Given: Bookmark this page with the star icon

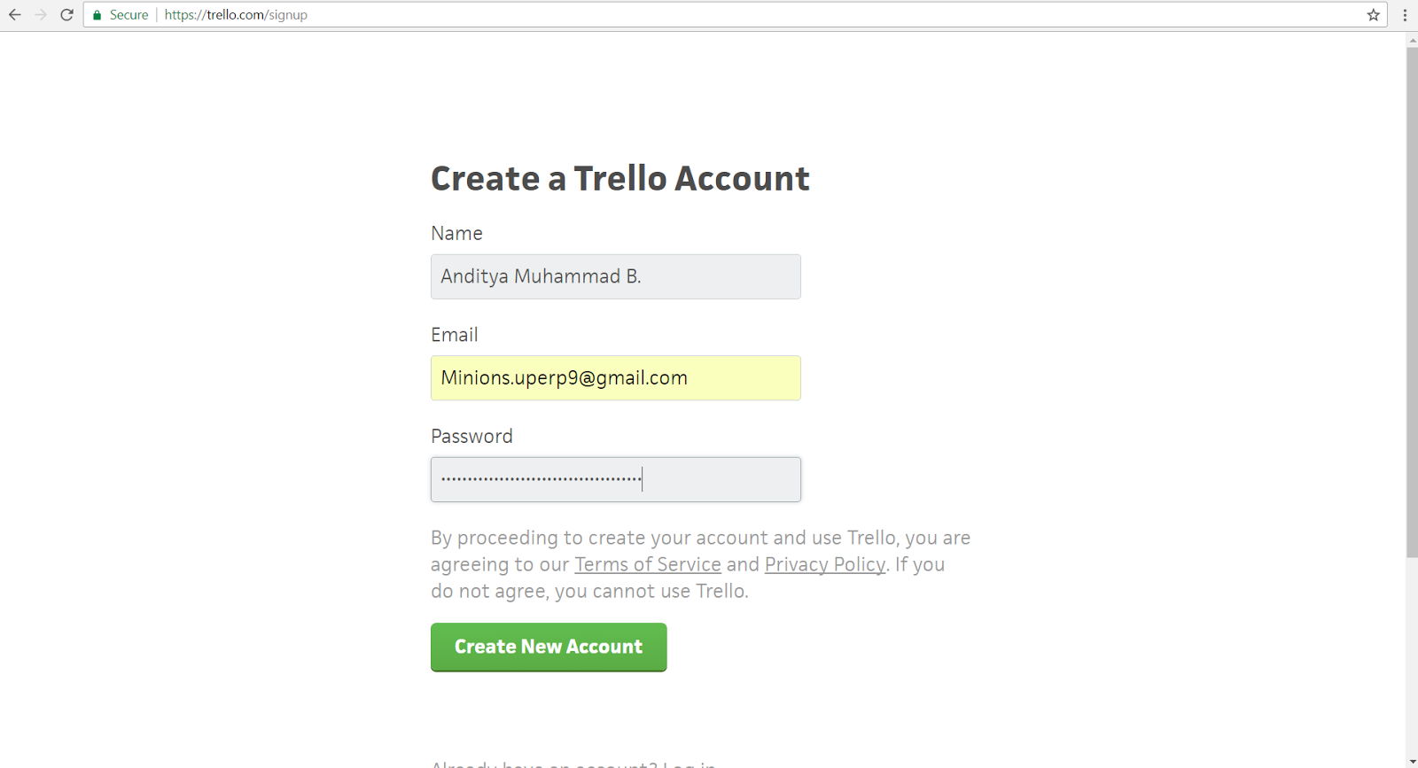Looking at the screenshot, I should [1374, 15].
